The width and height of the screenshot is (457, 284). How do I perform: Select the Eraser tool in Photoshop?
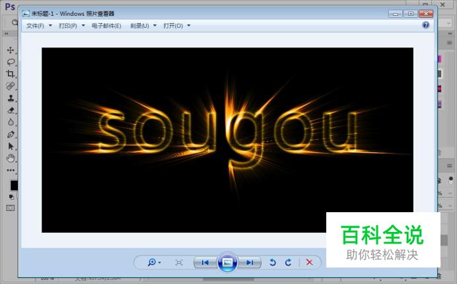[x=11, y=110]
